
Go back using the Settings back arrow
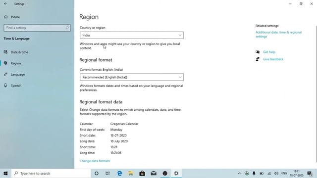tap(5, 4)
